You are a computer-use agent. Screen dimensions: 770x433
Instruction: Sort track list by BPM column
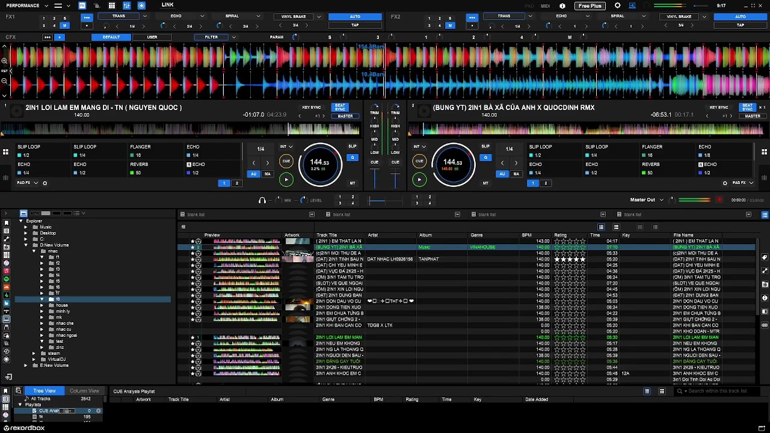527,235
